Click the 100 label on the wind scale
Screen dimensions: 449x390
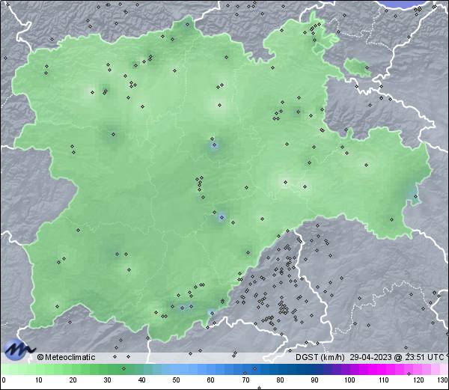[349, 380]
